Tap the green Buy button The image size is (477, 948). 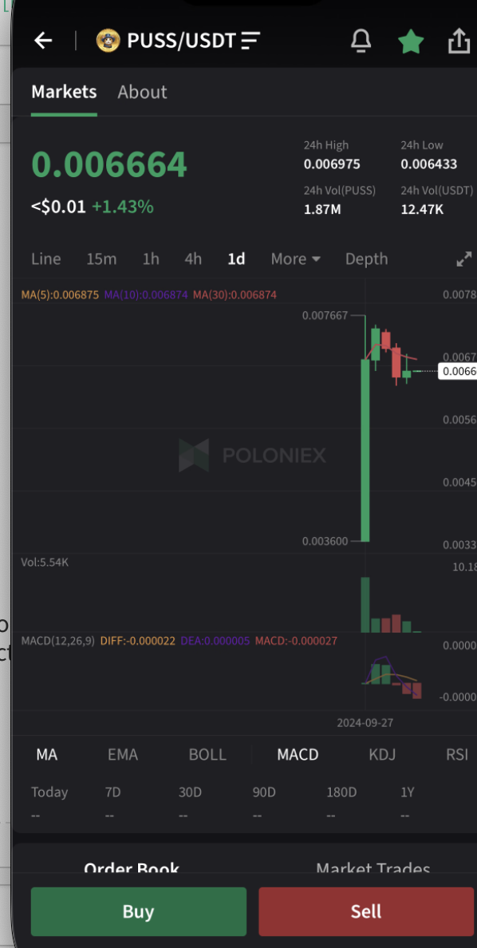tap(139, 912)
